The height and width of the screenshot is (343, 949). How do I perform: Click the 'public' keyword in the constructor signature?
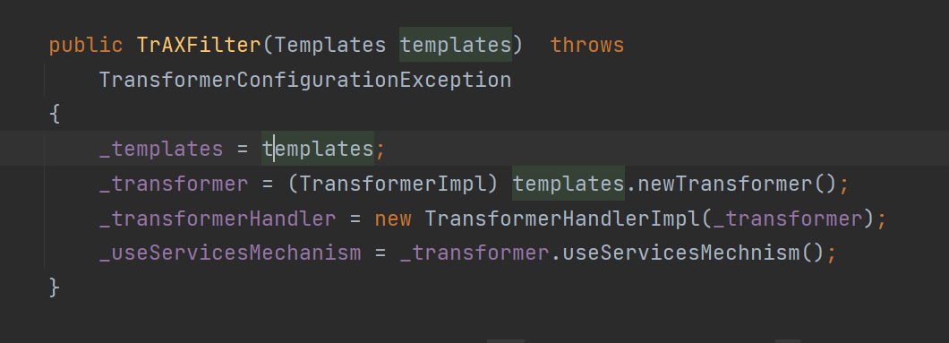(85, 46)
